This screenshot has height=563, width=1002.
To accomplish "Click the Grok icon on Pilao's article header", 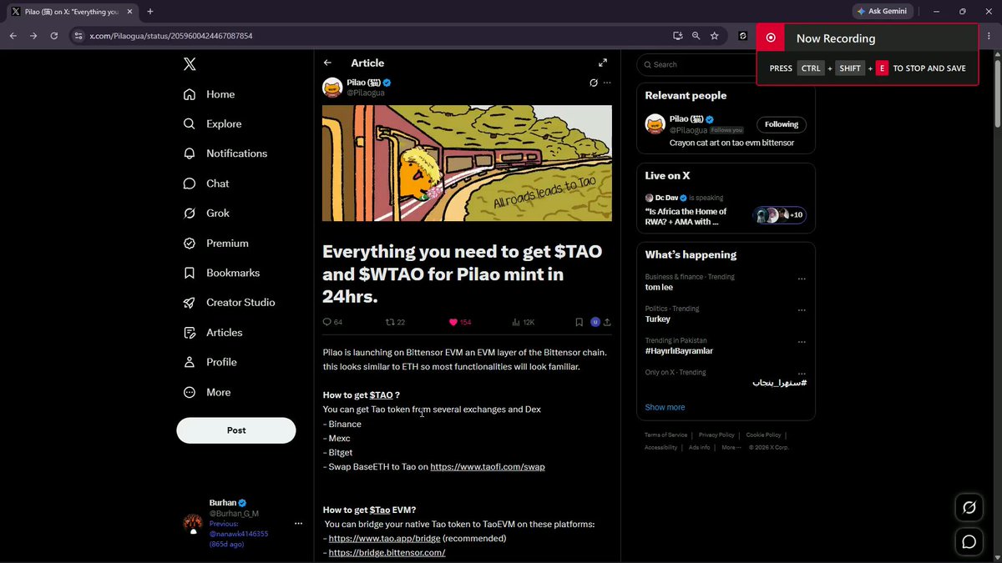I will tap(594, 83).
